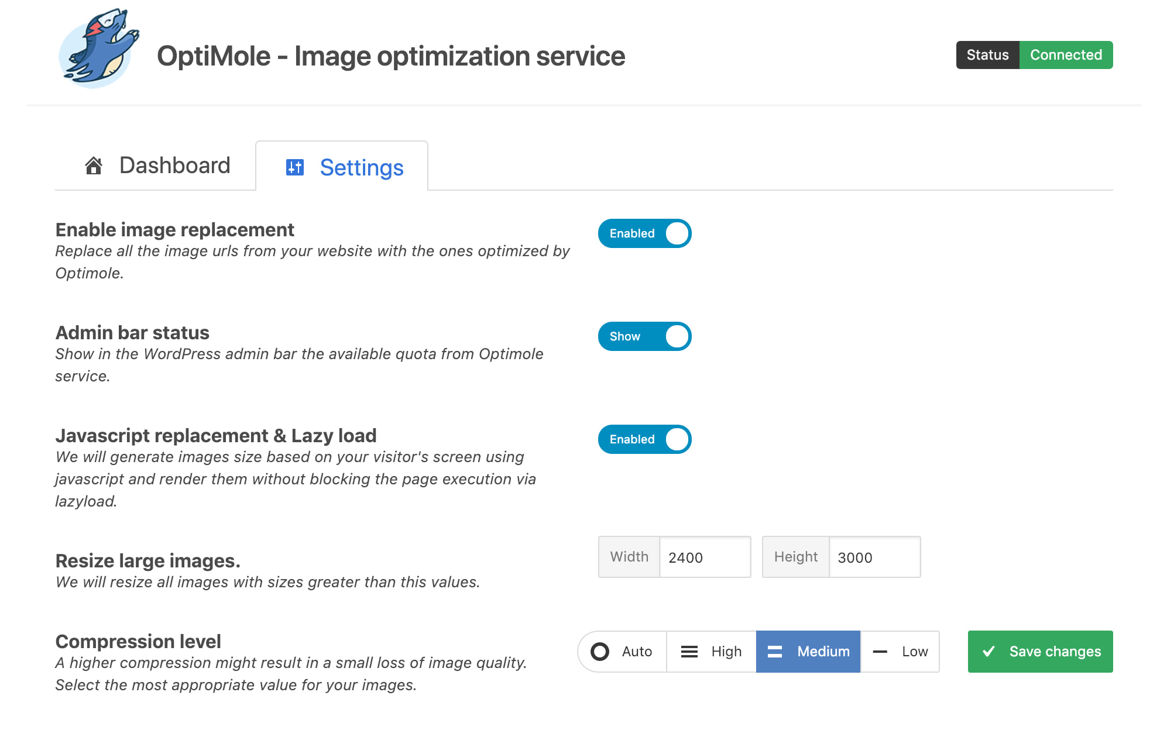Screen dimensions: 1167x730
Task: Click the three-line icon next to High
Action: pos(689,651)
